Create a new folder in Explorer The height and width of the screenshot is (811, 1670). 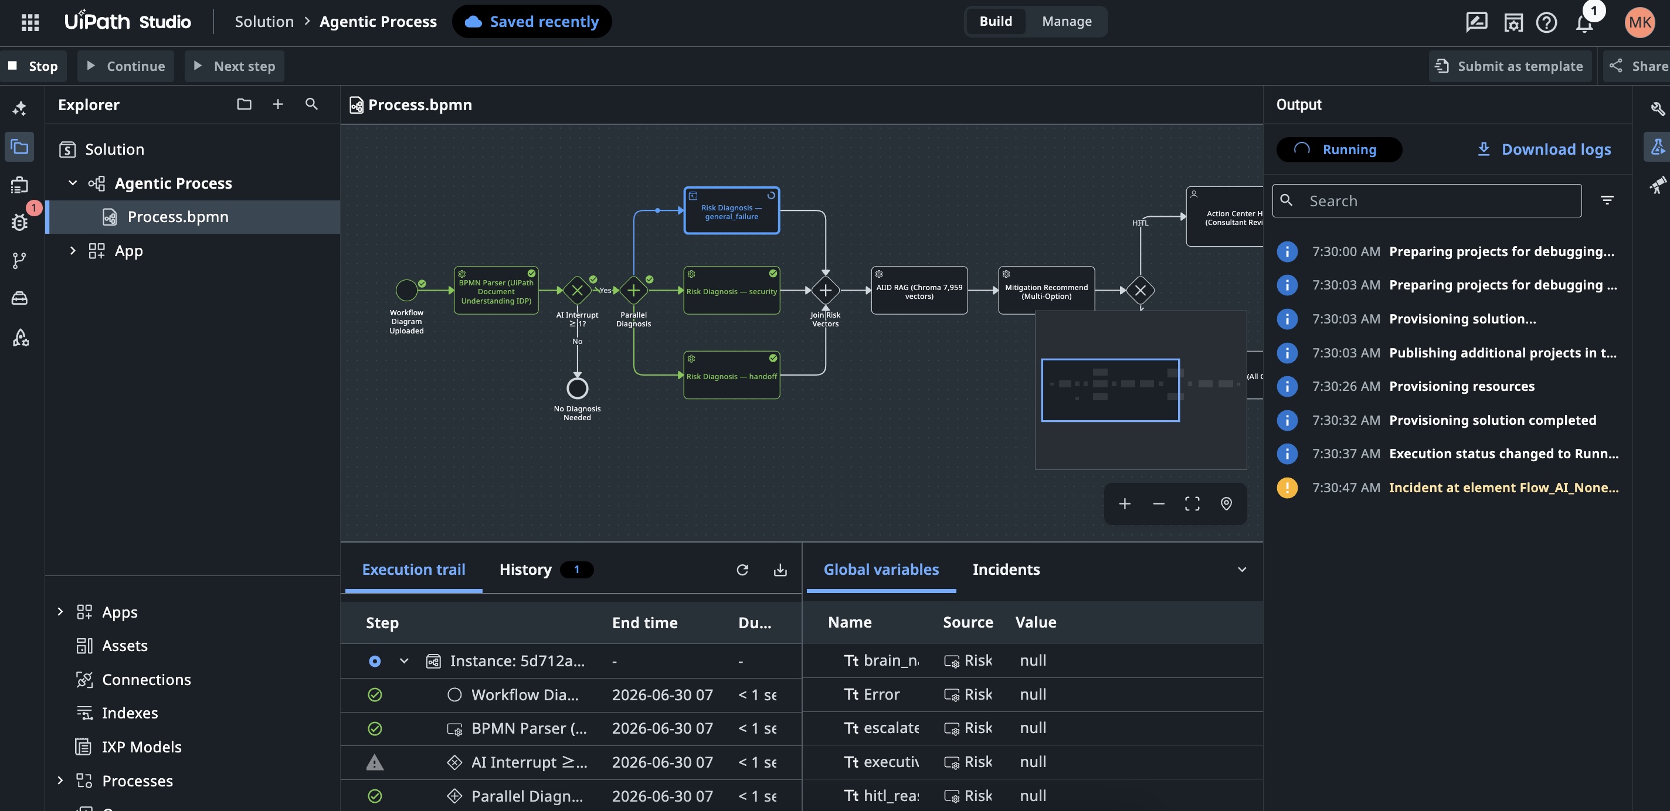[x=244, y=104]
